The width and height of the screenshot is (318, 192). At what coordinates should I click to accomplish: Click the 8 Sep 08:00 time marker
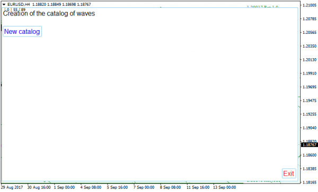pos(170,187)
